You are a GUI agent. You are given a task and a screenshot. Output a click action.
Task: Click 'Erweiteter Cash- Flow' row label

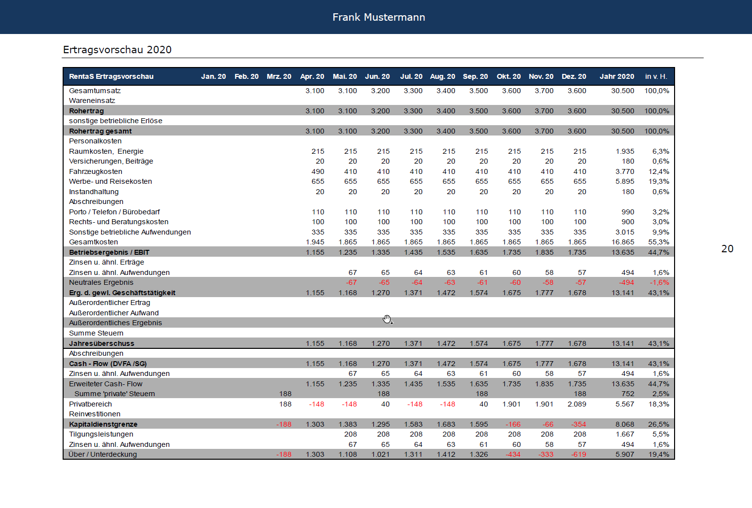106,384
